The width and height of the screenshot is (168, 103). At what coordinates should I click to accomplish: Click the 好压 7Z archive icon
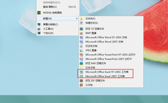tap(81, 29)
